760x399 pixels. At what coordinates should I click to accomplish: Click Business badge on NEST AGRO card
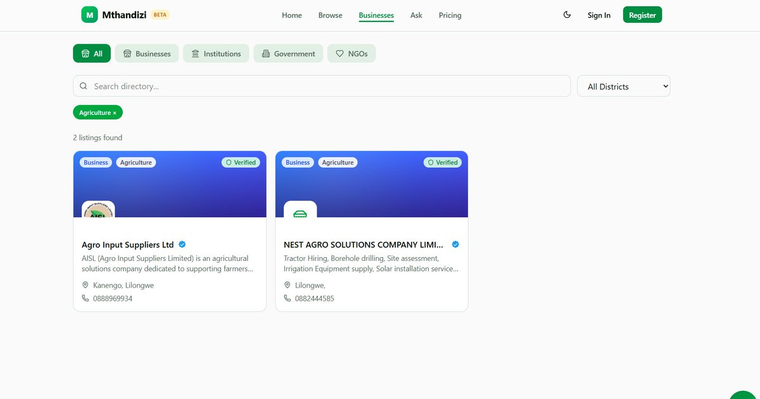tap(298, 162)
